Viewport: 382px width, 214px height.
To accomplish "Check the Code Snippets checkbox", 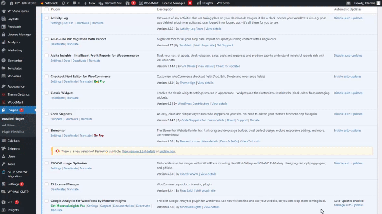I will click(x=47, y=114).
